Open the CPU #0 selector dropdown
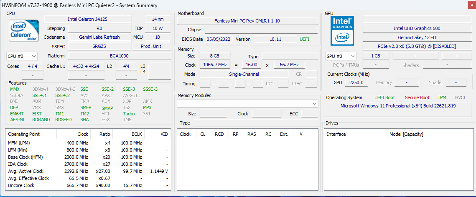This screenshot has height=197, width=476. click(22, 56)
